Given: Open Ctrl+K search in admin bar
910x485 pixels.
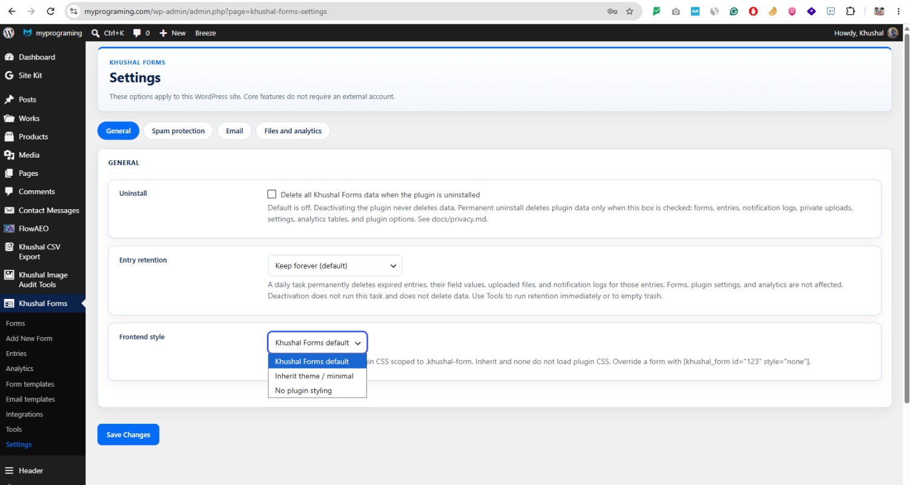Looking at the screenshot, I should tap(107, 33).
